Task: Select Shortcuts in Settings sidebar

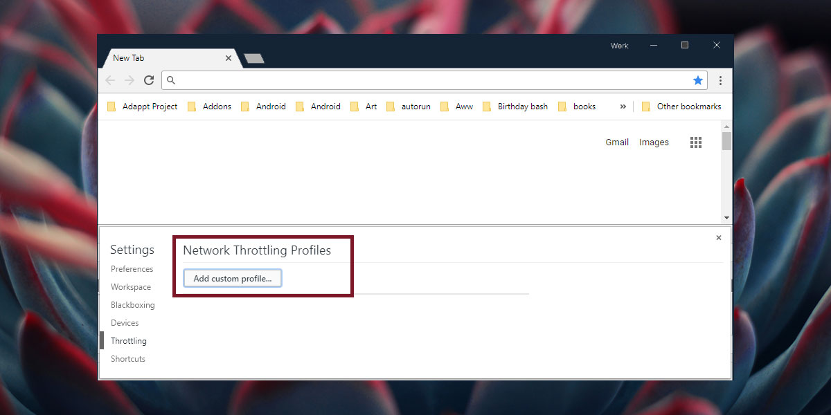Action: coord(127,359)
